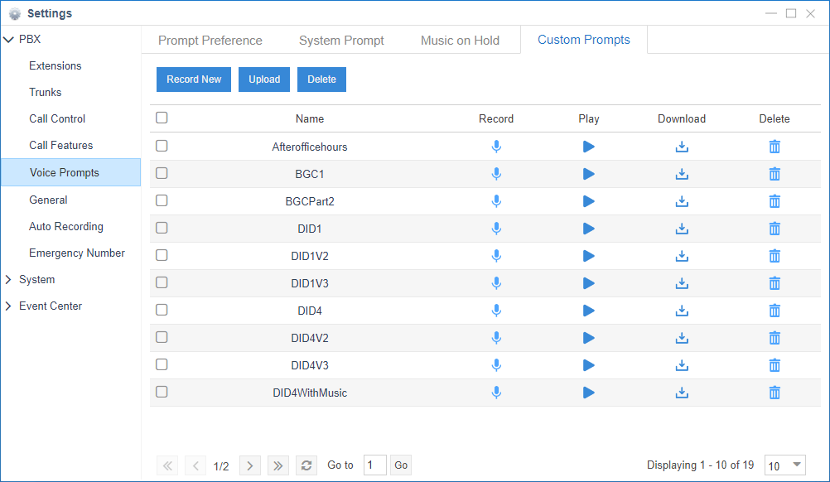
Task: Tick the DID4V3 row checkbox
Action: point(162,364)
